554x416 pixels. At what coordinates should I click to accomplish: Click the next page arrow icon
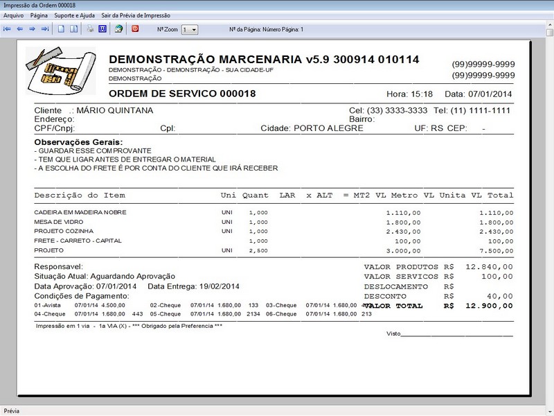[32, 29]
